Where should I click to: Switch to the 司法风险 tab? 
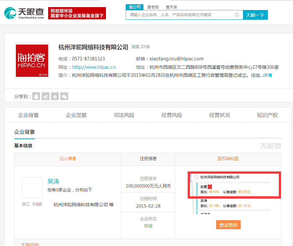click(x=124, y=115)
